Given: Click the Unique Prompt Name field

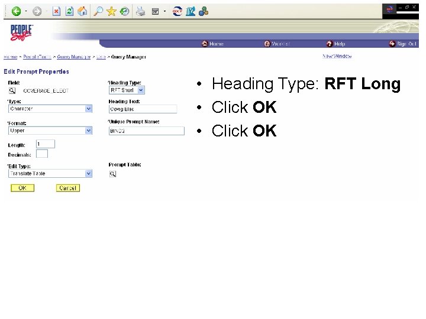Looking at the screenshot, I should tap(147, 131).
